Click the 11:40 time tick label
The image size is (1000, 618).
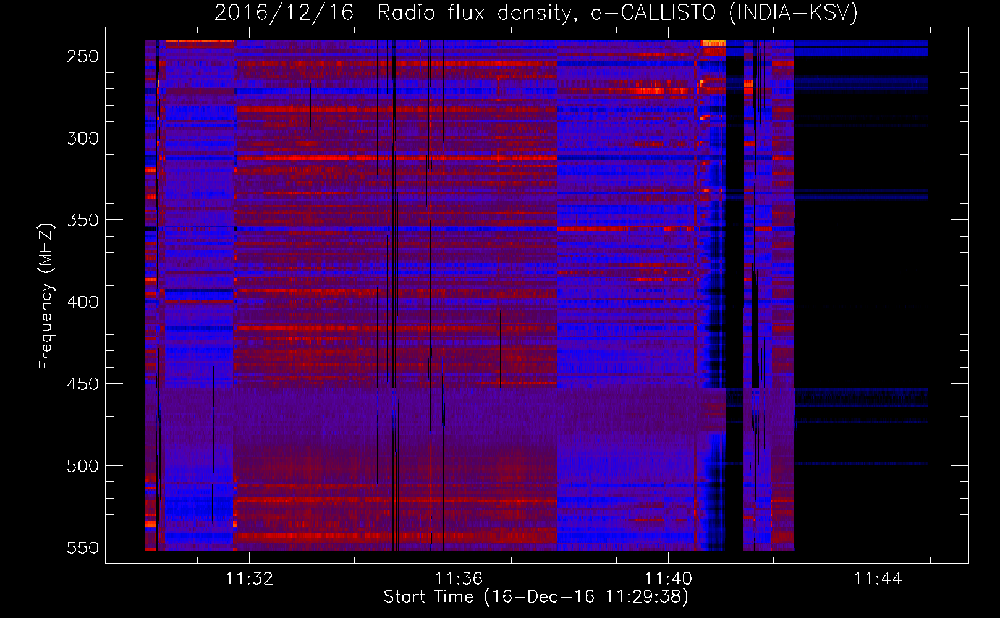pyautogui.click(x=668, y=578)
